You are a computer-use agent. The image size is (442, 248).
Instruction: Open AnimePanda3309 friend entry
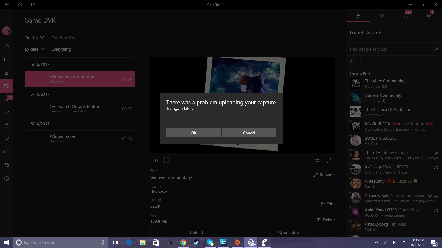[394, 212]
